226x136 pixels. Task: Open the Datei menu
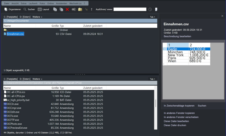[7, 3]
